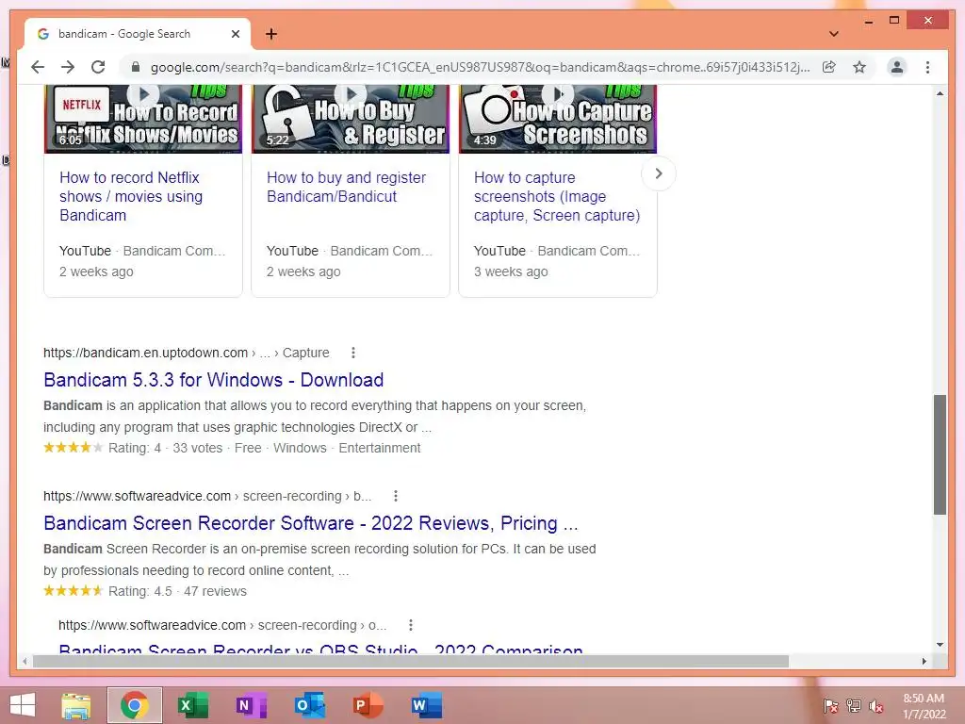965x724 pixels.
Task: Play the How to Capture Screenshots thumbnail
Action: point(558,119)
